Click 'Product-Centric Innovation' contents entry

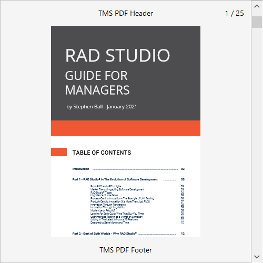(x=120, y=201)
